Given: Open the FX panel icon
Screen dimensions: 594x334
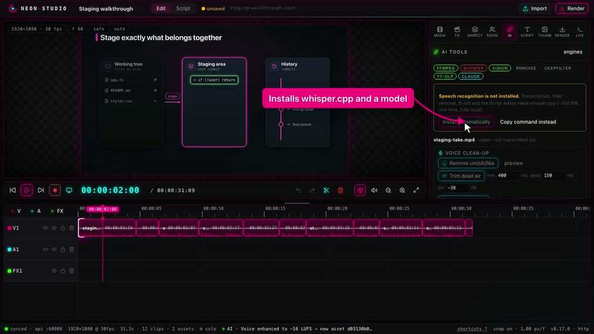Looking at the screenshot, I should click(x=457, y=32).
